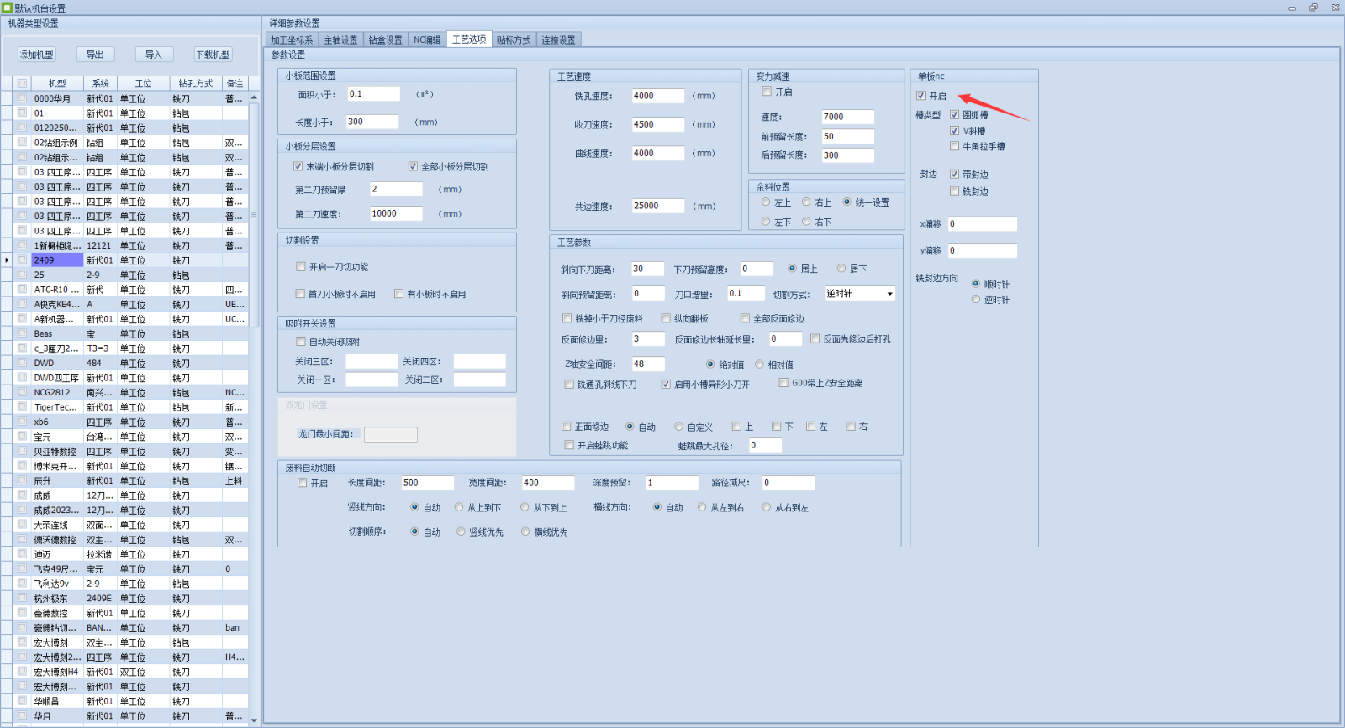This screenshot has width=1345, height=728.
Task: Open the 切割方式 dropdown
Action: point(889,294)
